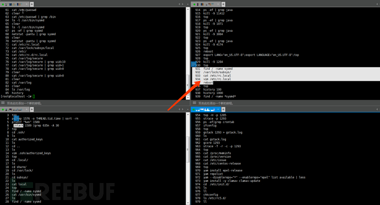The height and width of the screenshot is (205, 380).
Task: Click the root@localhost prompt line
Action: 18,96
